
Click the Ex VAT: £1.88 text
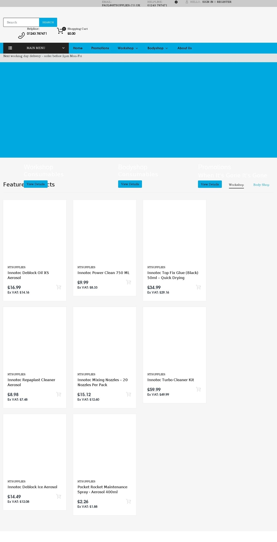87,506
